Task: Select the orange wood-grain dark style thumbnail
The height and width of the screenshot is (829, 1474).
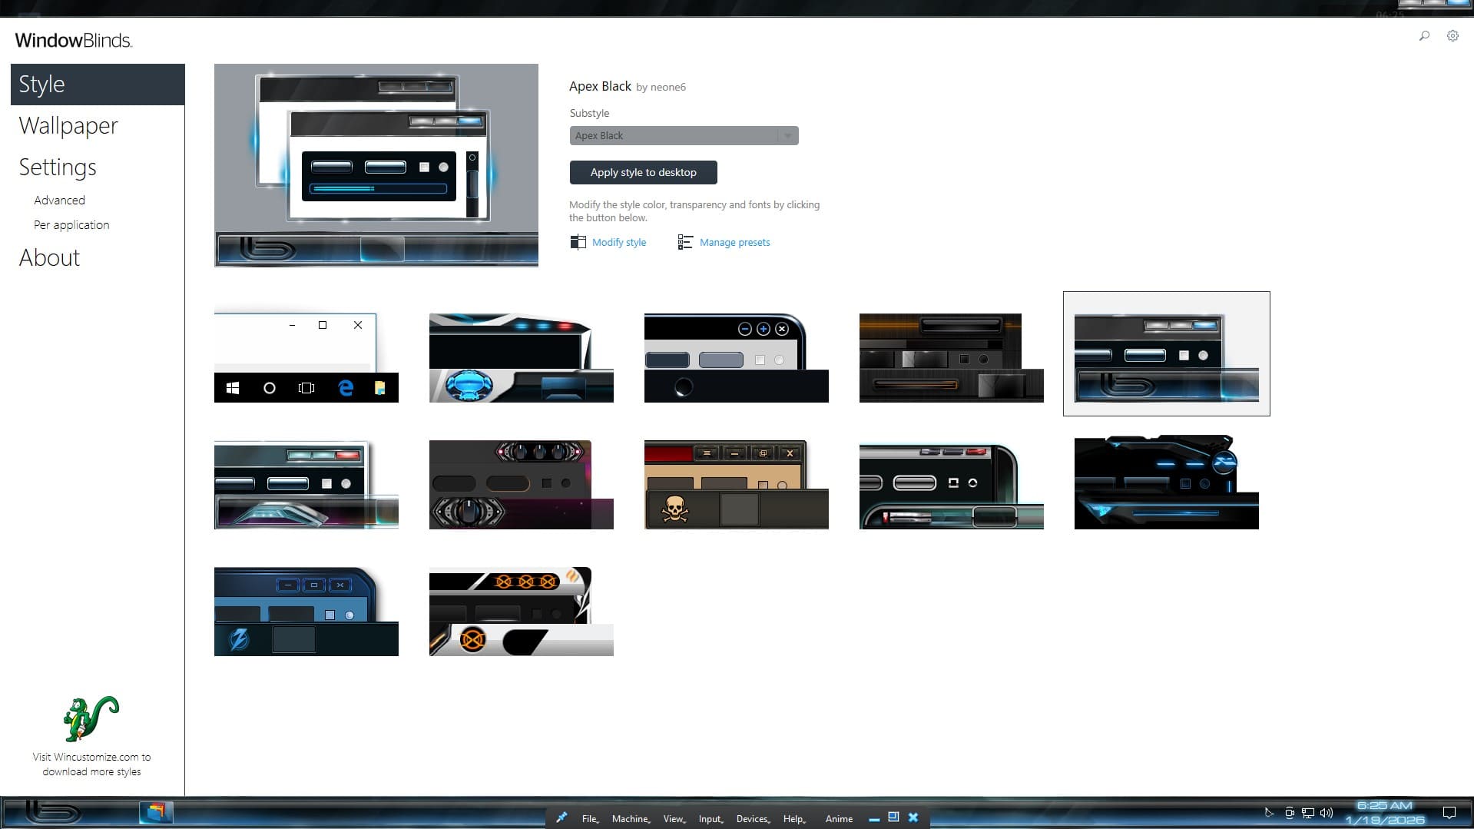Action: pyautogui.click(x=952, y=357)
